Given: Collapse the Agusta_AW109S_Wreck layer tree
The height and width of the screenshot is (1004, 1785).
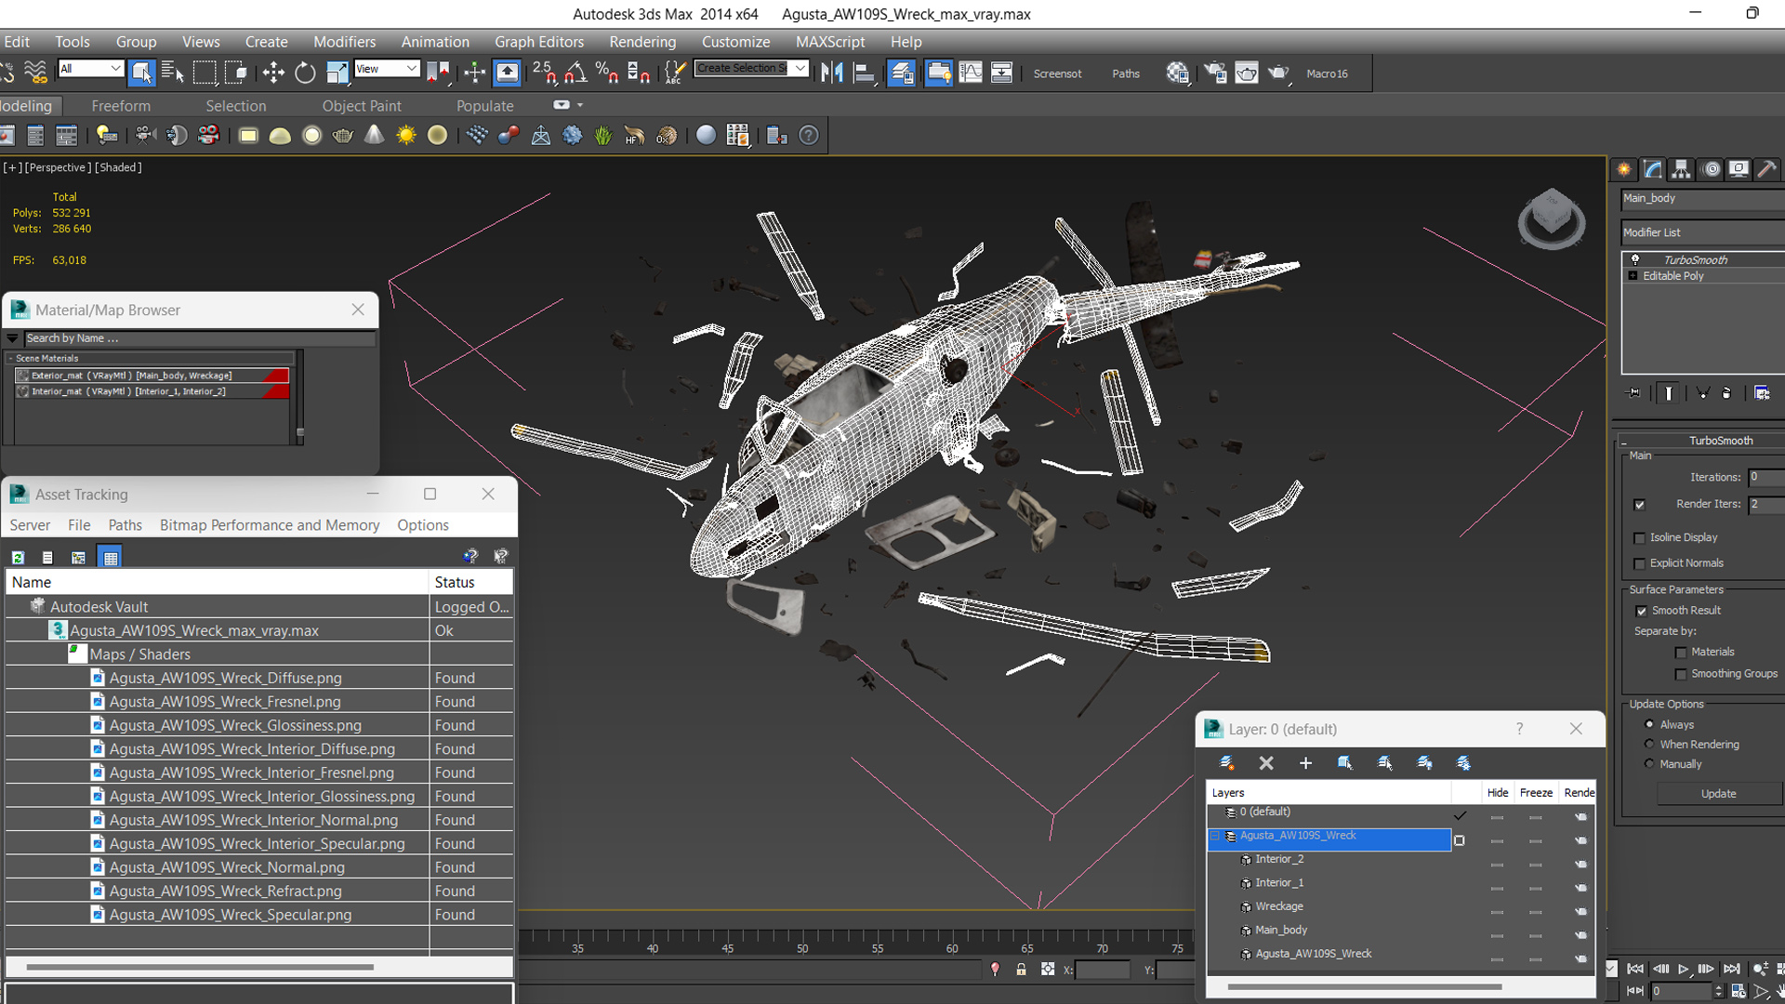Looking at the screenshot, I should click(1214, 836).
